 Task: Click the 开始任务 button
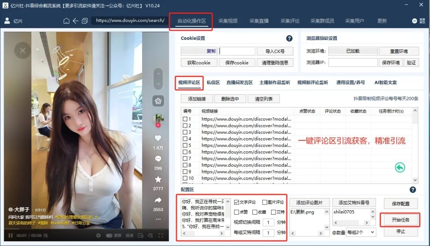(401, 220)
